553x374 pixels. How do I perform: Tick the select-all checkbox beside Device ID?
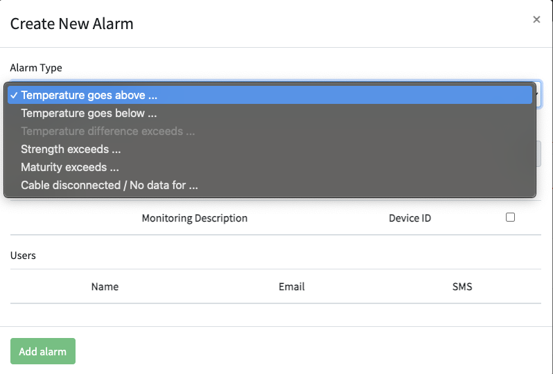(511, 217)
